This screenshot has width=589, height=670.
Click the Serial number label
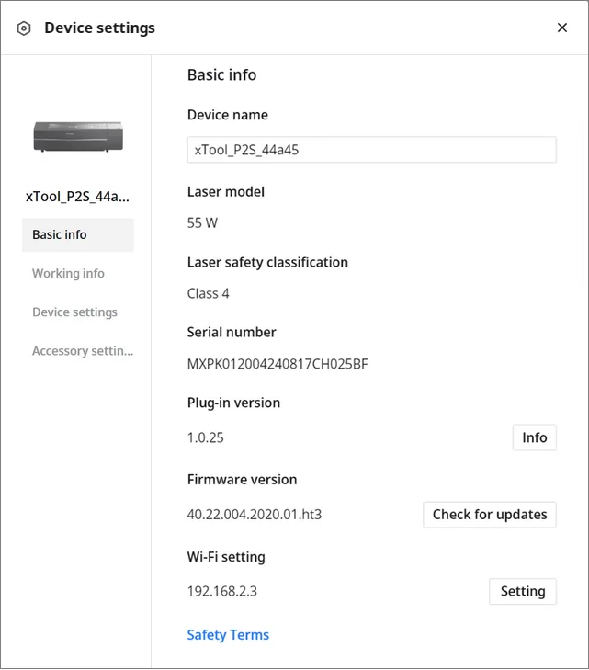coord(232,333)
